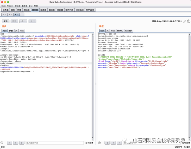Open the 窗口 menu

(x=31, y=6)
